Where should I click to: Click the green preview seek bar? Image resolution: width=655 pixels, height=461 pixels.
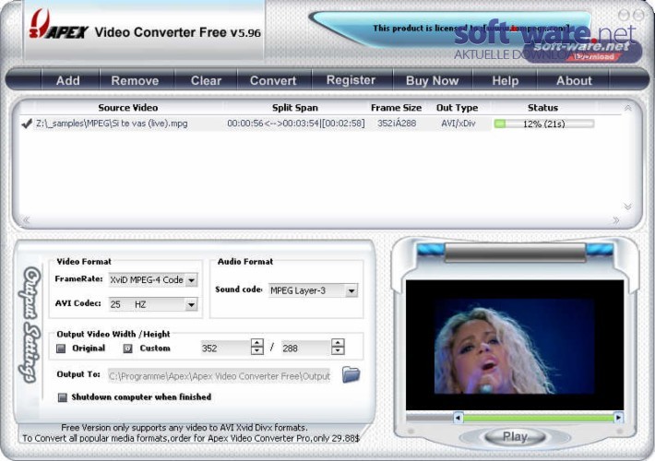pos(539,418)
